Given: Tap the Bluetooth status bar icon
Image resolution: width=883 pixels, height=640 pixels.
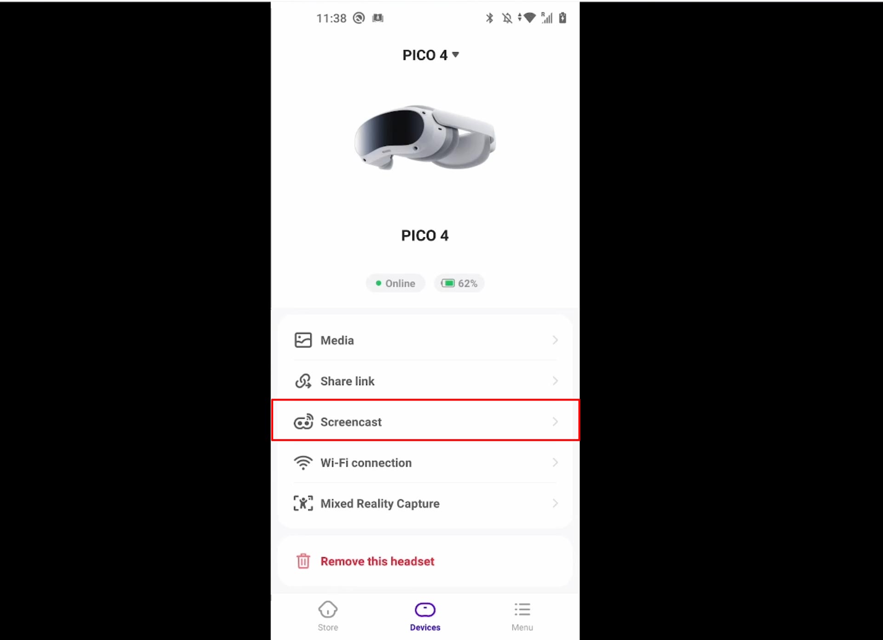Looking at the screenshot, I should pos(489,18).
